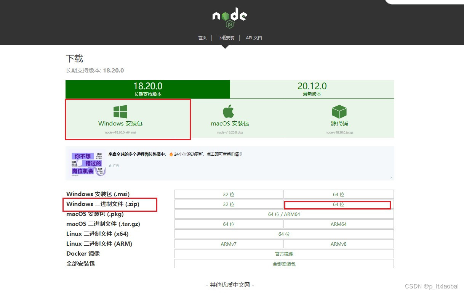Select the 18.20.0 长期支持版本 tab
This screenshot has height=293, width=464.
(x=148, y=89)
